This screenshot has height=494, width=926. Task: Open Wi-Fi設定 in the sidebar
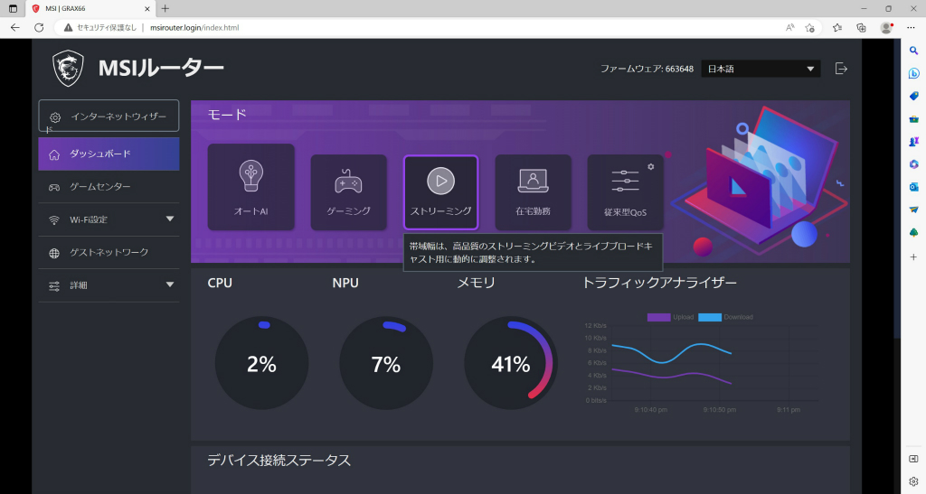point(109,219)
